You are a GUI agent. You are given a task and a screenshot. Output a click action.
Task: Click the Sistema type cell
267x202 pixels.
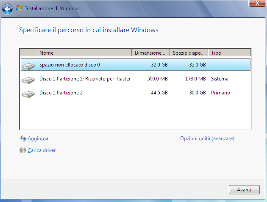(220, 79)
